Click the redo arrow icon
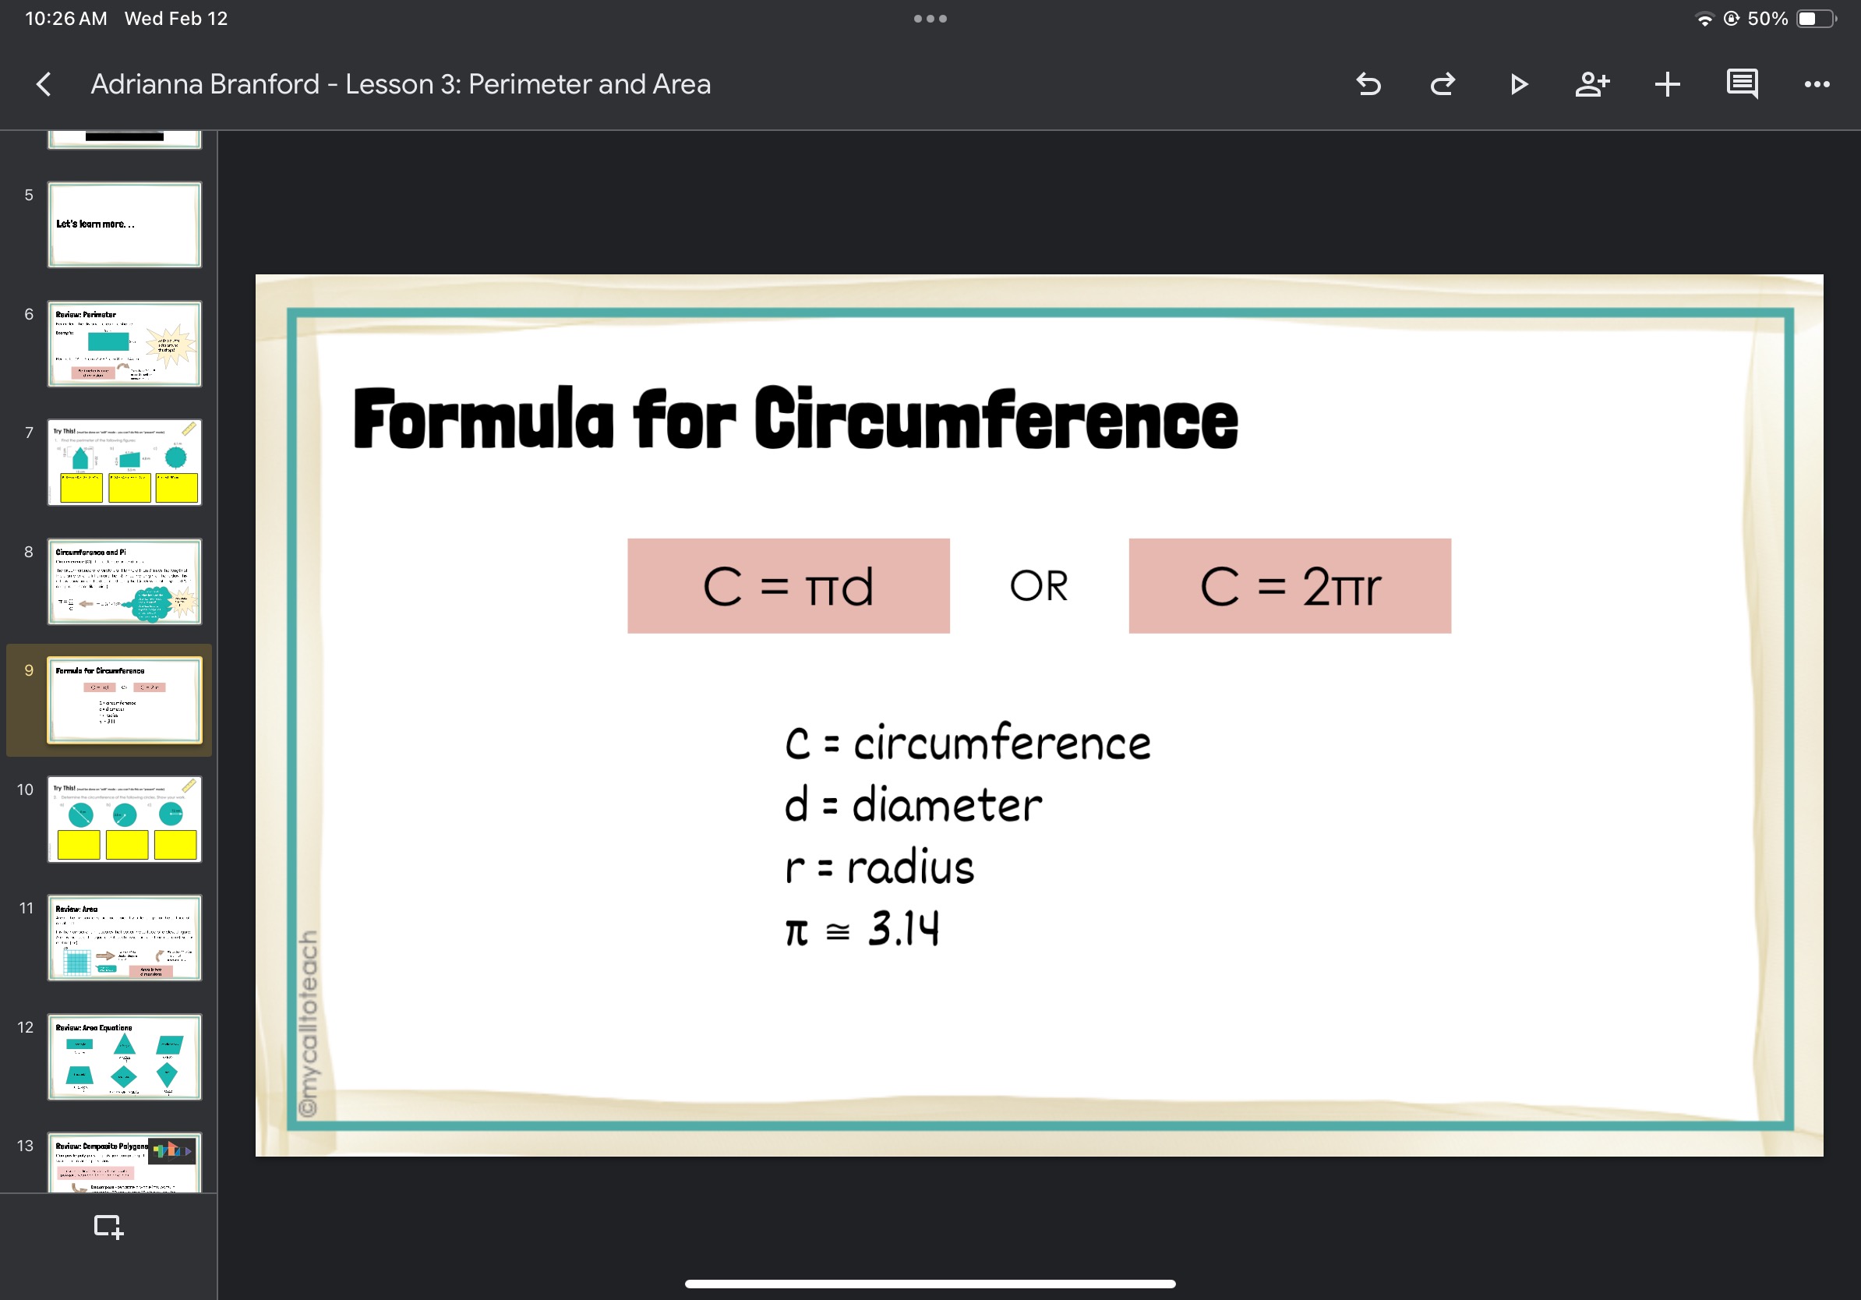 [x=1443, y=84]
